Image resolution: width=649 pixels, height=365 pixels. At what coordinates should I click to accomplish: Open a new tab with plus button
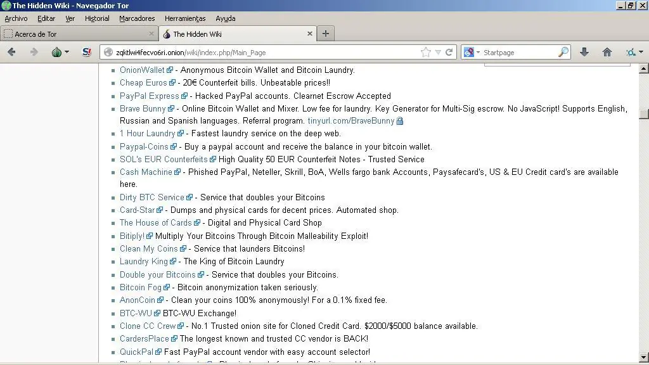(326, 34)
